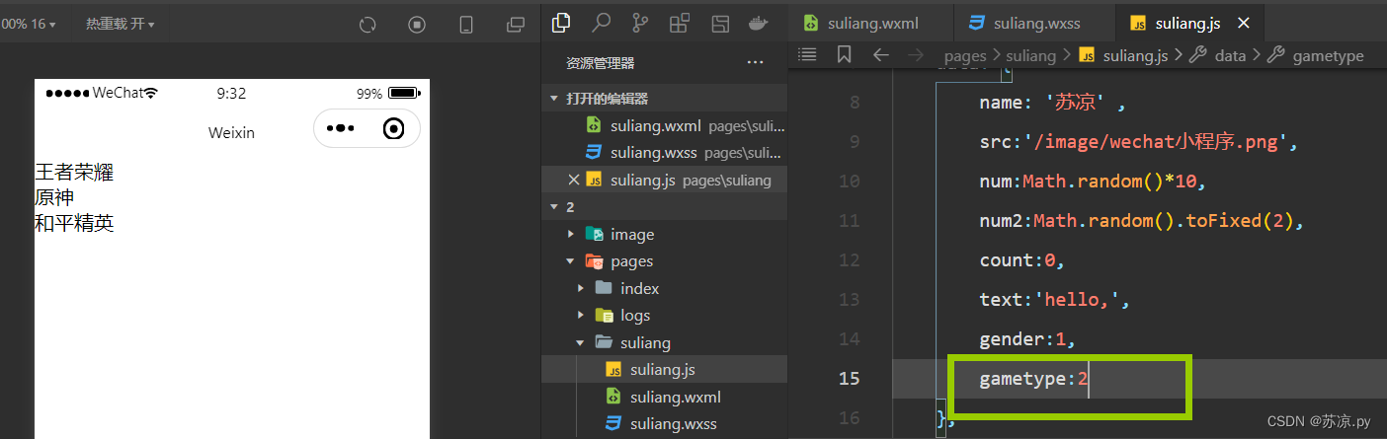Viewport: 1387px width, 439px height.
Task: Open the source control branch icon
Action: 640,24
